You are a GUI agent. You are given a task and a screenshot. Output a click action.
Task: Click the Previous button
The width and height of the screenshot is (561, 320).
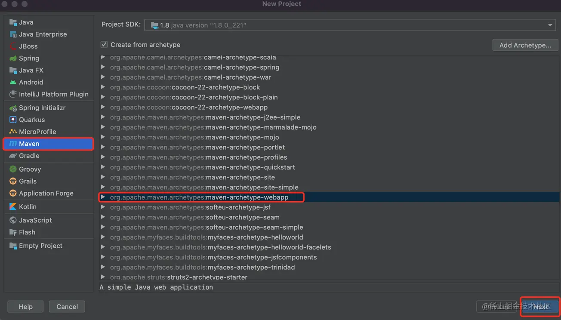(x=497, y=307)
